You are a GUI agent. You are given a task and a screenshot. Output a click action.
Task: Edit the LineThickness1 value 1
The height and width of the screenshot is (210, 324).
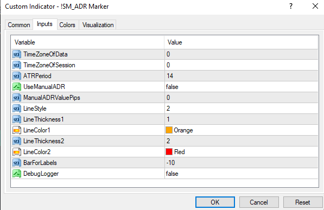click(241, 119)
